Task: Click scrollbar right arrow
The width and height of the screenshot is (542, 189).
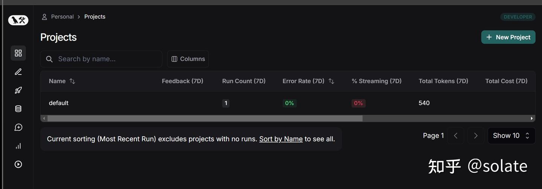Action: (x=532, y=118)
